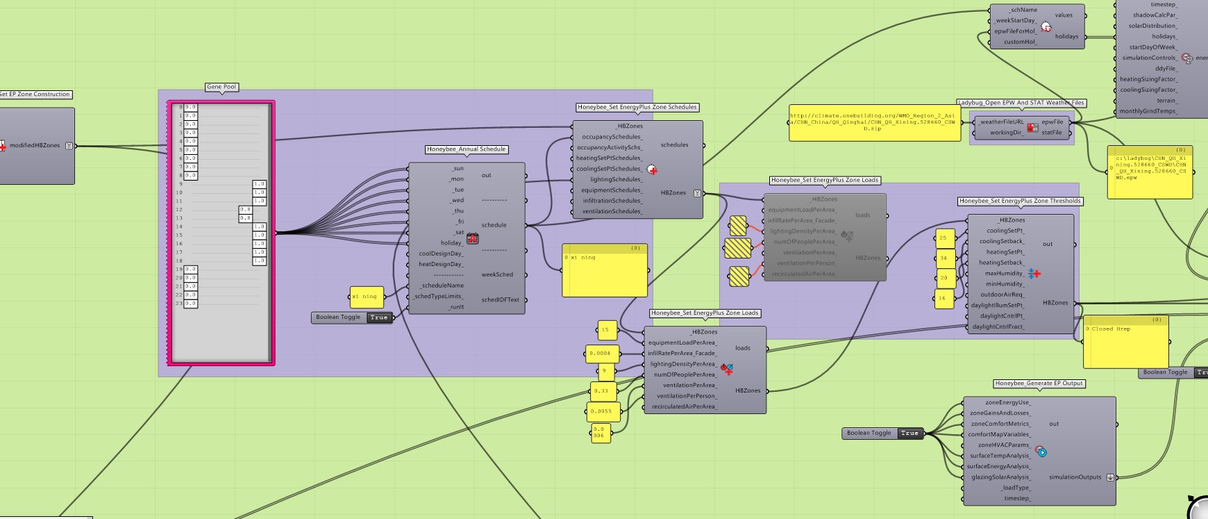Click the arrow icon beside simulationOutputs
The height and width of the screenshot is (519, 1208).
pos(1110,477)
